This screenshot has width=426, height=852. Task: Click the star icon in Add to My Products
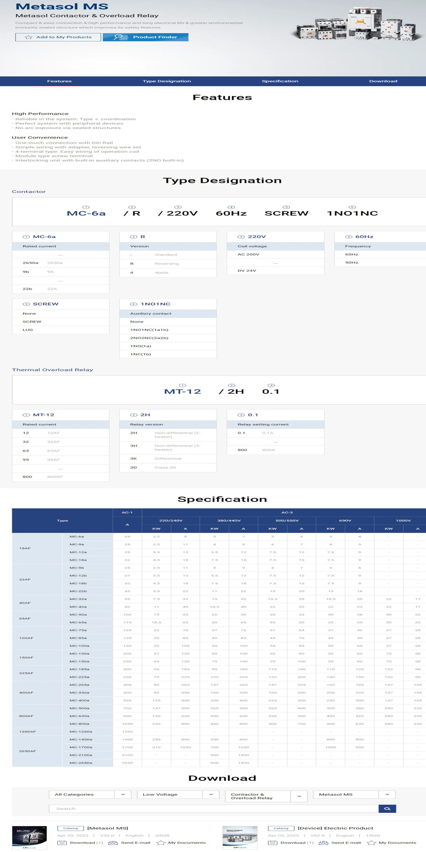pyautogui.click(x=29, y=37)
